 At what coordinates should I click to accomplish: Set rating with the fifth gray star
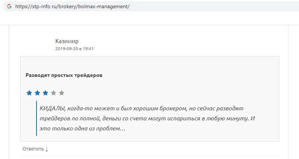click(x=61, y=93)
